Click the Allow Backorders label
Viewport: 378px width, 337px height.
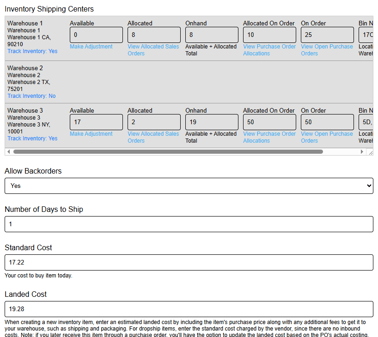point(33,171)
